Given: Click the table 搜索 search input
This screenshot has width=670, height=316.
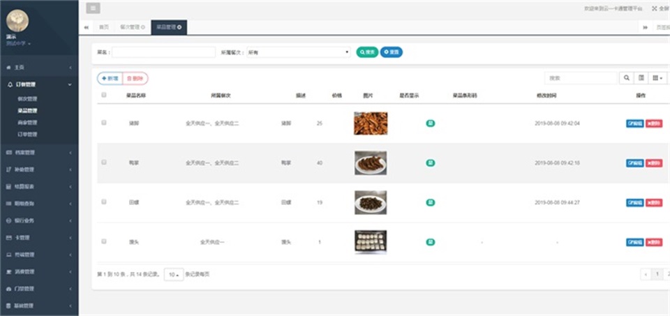Looking at the screenshot, I should 581,78.
